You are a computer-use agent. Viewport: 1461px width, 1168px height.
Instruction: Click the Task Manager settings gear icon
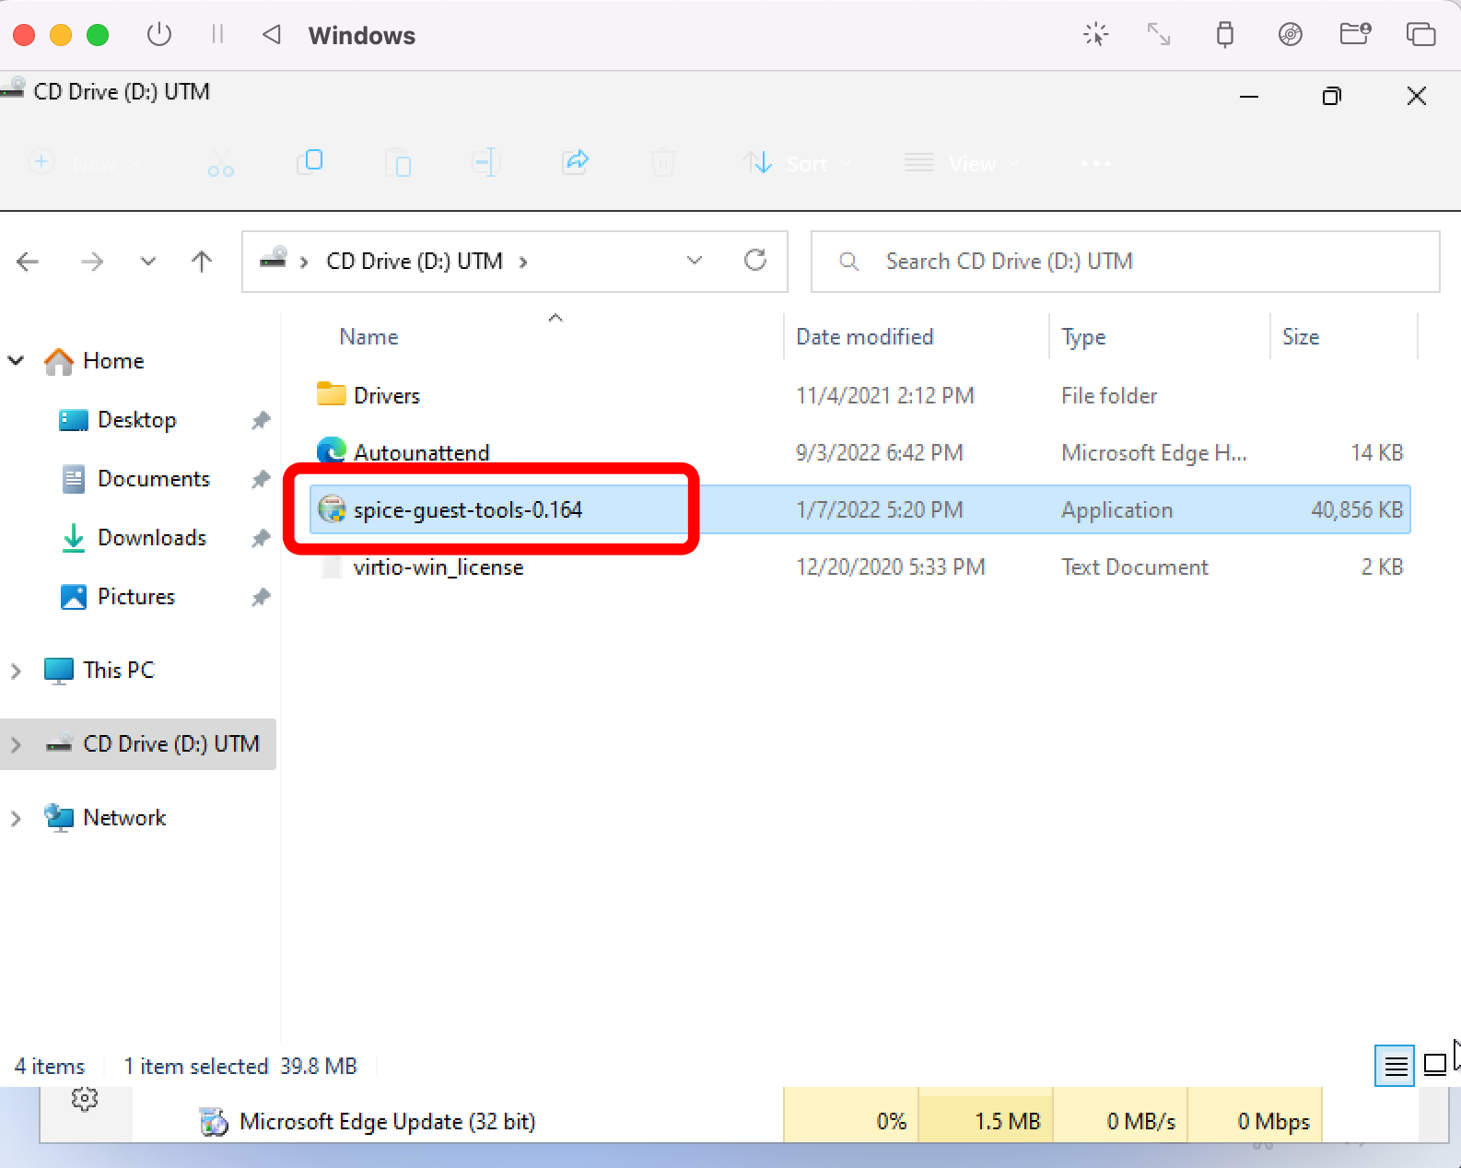[85, 1098]
